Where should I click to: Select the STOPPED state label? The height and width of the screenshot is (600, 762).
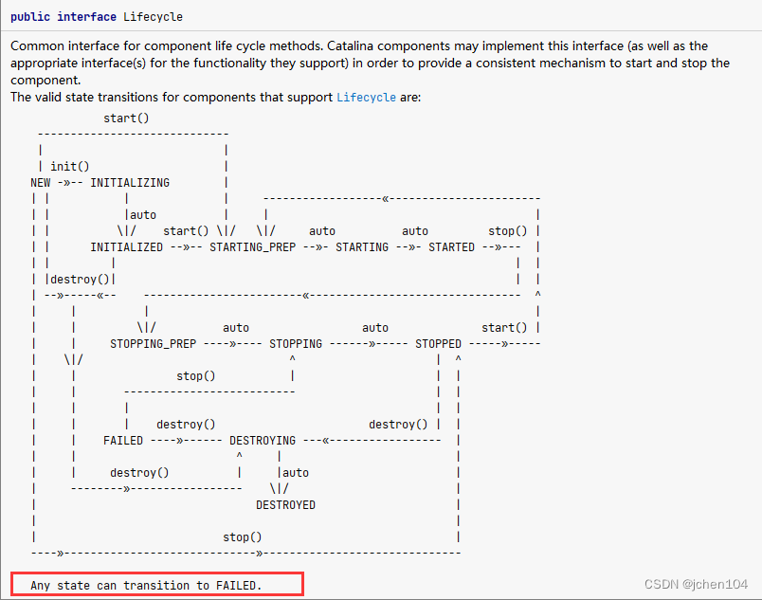coord(438,344)
